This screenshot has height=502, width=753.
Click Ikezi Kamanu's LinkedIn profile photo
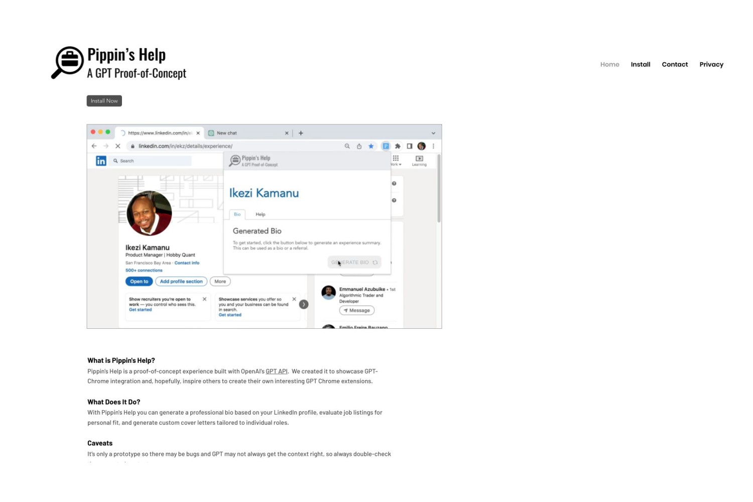(x=149, y=213)
